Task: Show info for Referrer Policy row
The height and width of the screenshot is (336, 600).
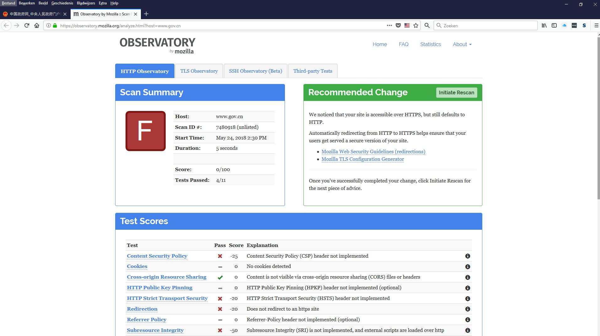Action: point(468,320)
